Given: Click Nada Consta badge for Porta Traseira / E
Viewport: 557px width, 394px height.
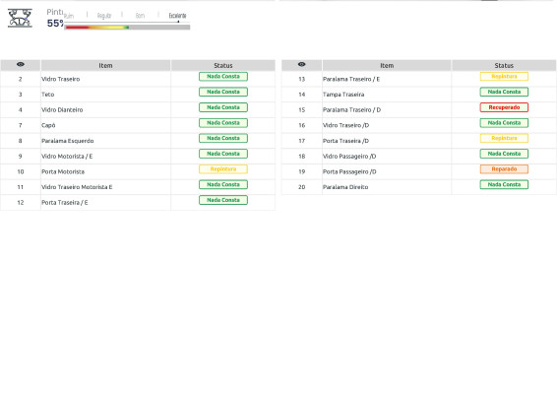Looking at the screenshot, I should click(x=223, y=200).
